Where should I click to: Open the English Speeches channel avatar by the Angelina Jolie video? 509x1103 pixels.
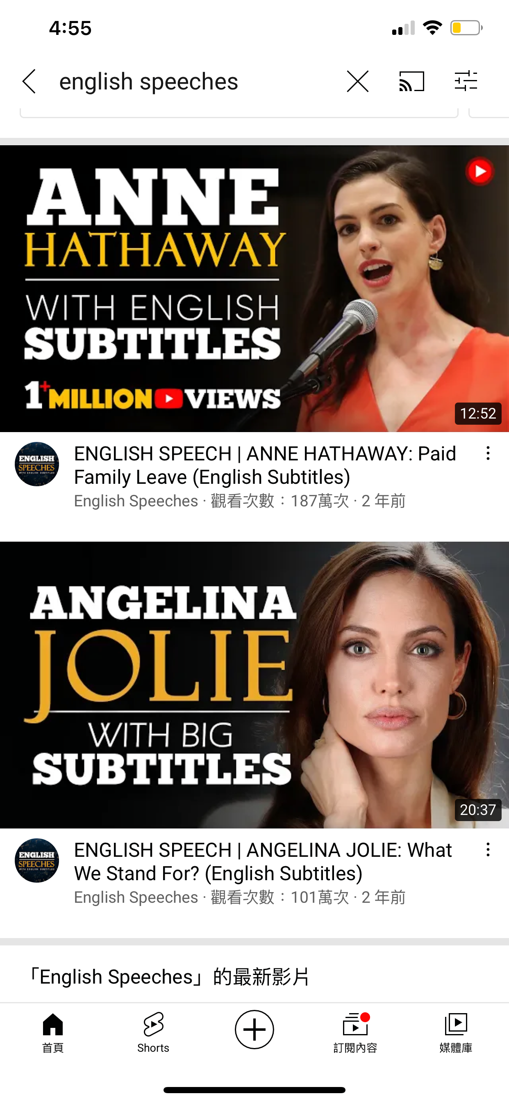tap(37, 860)
